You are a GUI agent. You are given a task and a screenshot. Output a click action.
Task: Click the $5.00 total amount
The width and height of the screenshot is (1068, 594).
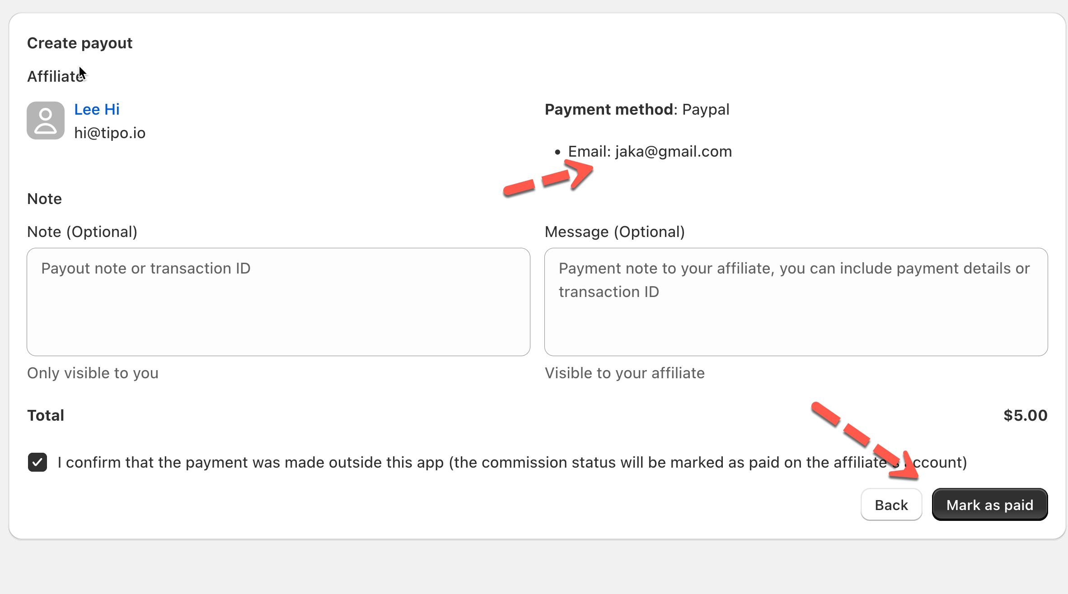[1025, 415]
